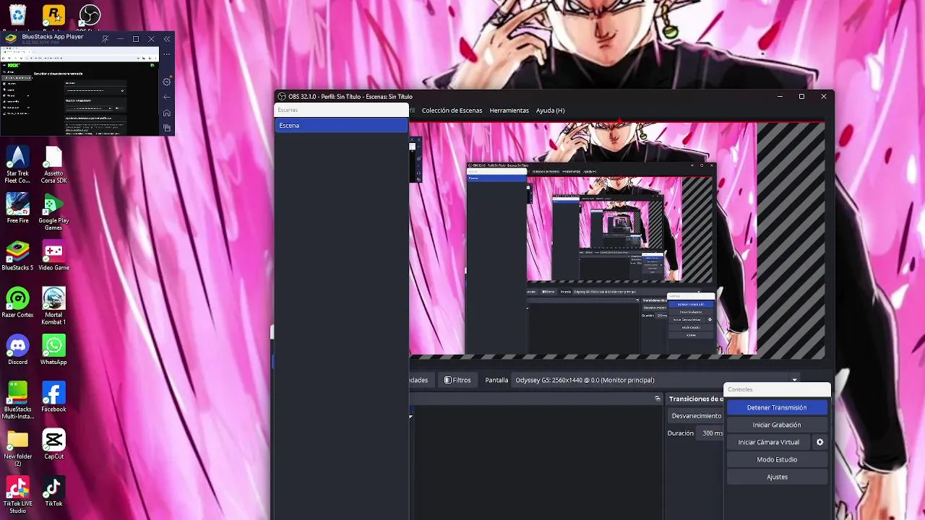Open Ajustes in OBS controls
Image resolution: width=925 pixels, height=520 pixels.
tap(777, 477)
